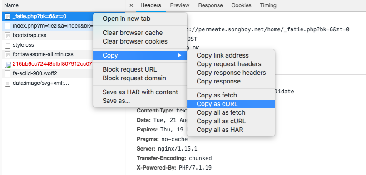The width and height of the screenshot is (366, 175).
Task: Click the bootstrap.css file icon
Action: 8,35
